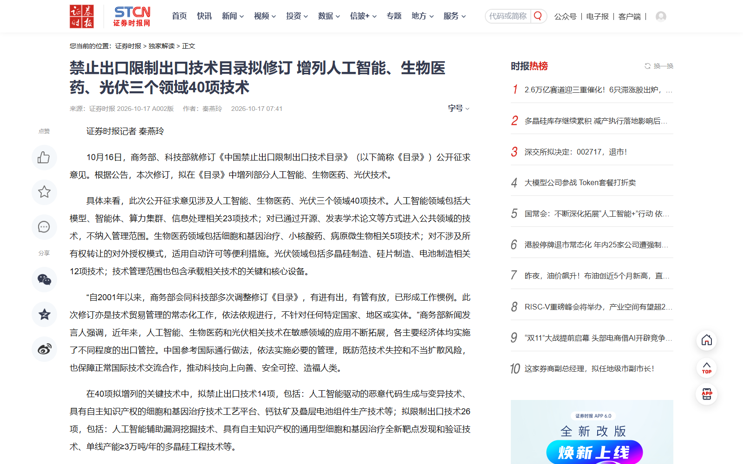Click the STCN 证券时报网 logo

click(x=132, y=17)
